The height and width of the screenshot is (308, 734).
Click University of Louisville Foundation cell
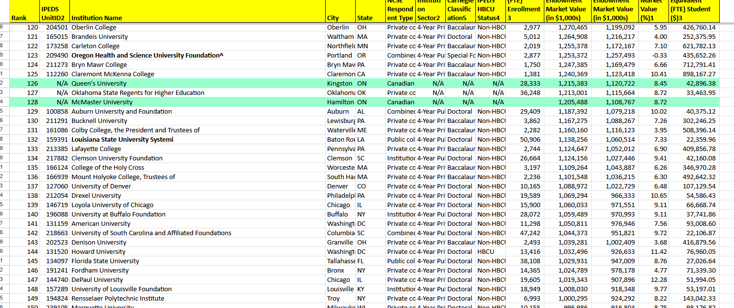pyautogui.click(x=198, y=289)
